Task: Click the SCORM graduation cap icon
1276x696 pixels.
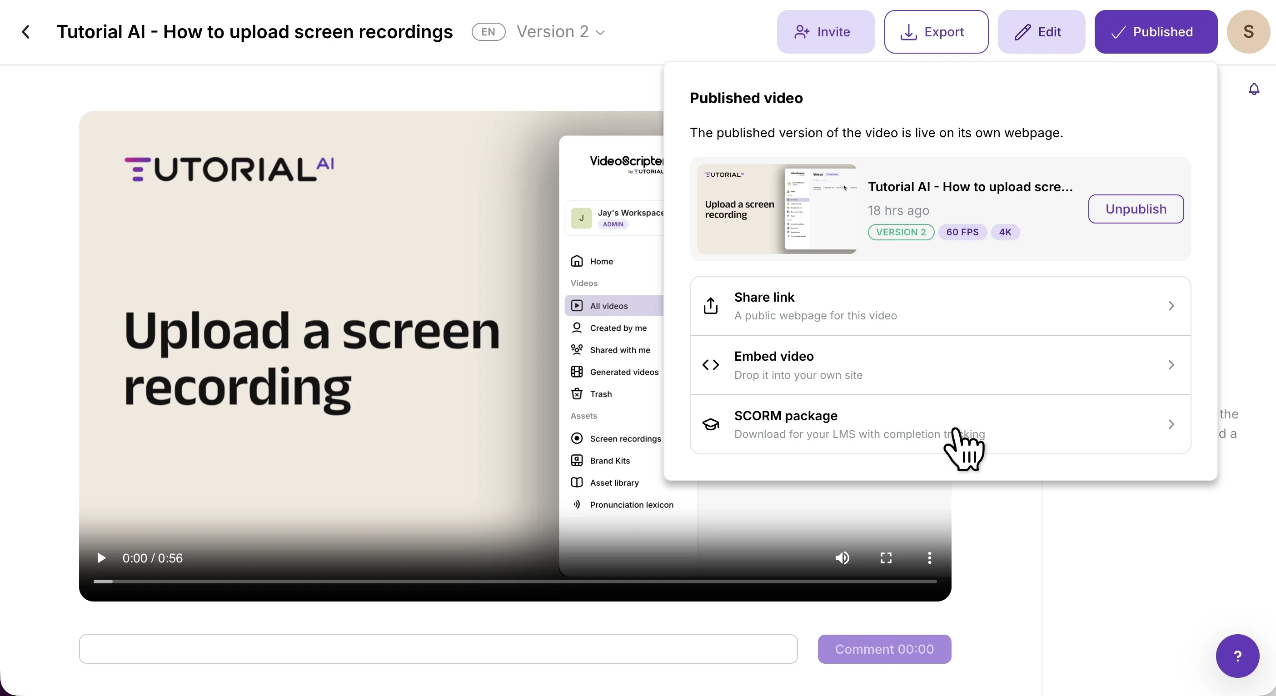Action: tap(710, 424)
